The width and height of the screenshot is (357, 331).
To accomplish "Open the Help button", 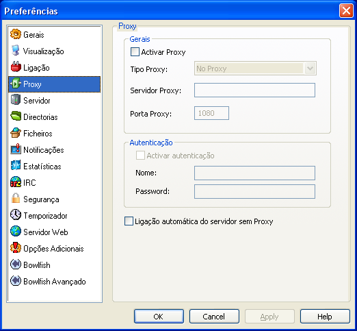I will pyautogui.click(x=325, y=317).
